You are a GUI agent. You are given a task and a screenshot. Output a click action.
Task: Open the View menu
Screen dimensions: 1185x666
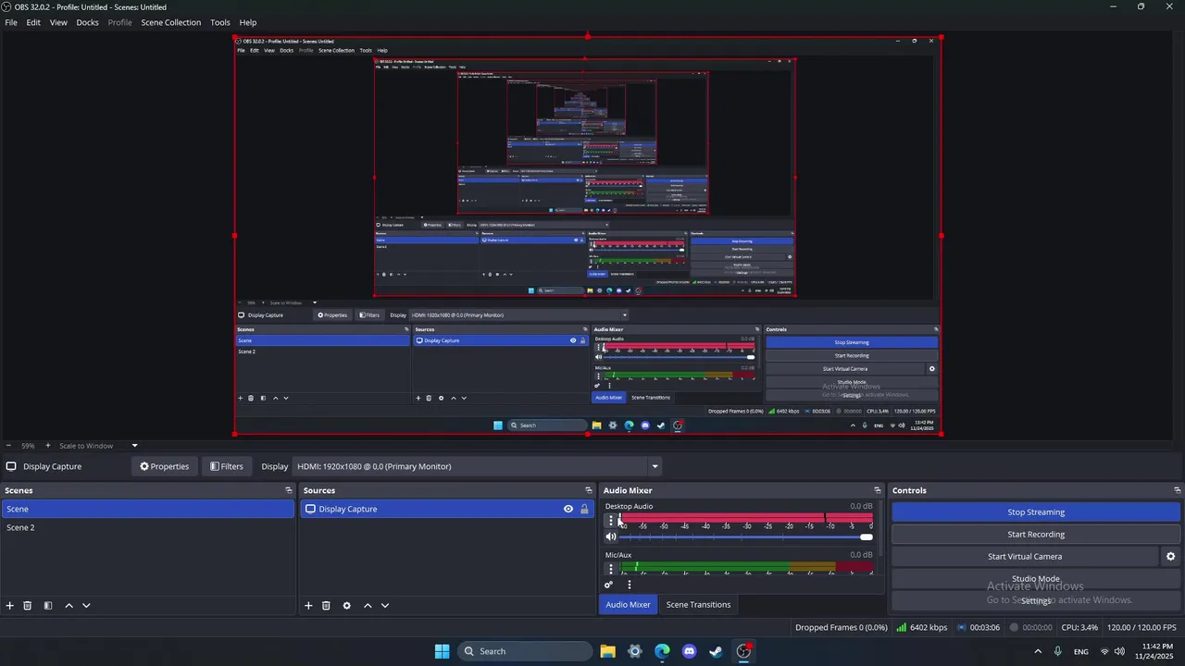coord(58,22)
